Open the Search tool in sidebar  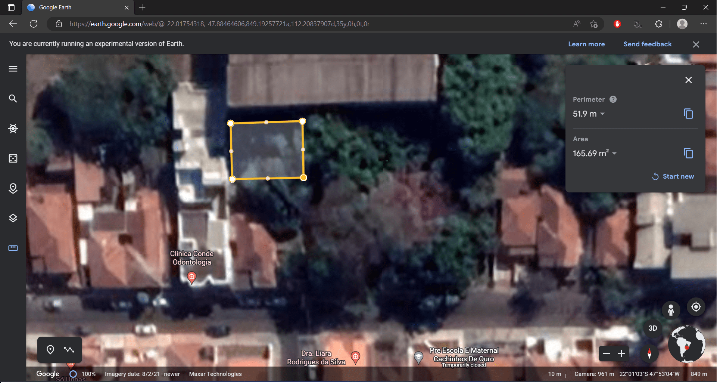[x=13, y=99]
